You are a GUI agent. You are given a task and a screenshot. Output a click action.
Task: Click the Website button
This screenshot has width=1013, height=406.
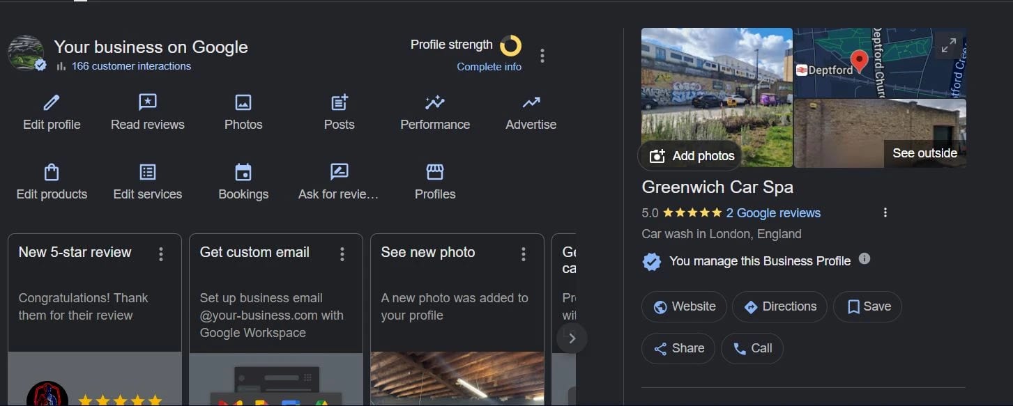pos(684,306)
